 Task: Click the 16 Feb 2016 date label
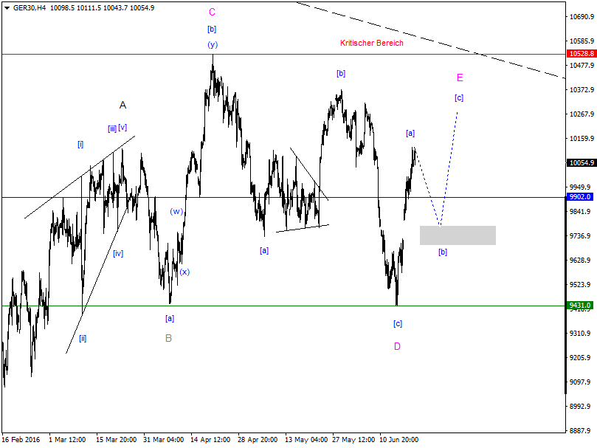(x=21, y=440)
